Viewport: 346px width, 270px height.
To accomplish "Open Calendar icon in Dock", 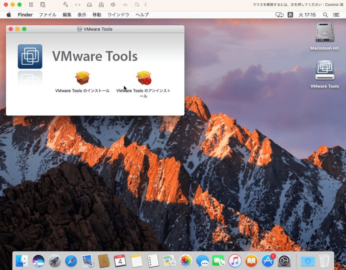I will (x=120, y=261).
